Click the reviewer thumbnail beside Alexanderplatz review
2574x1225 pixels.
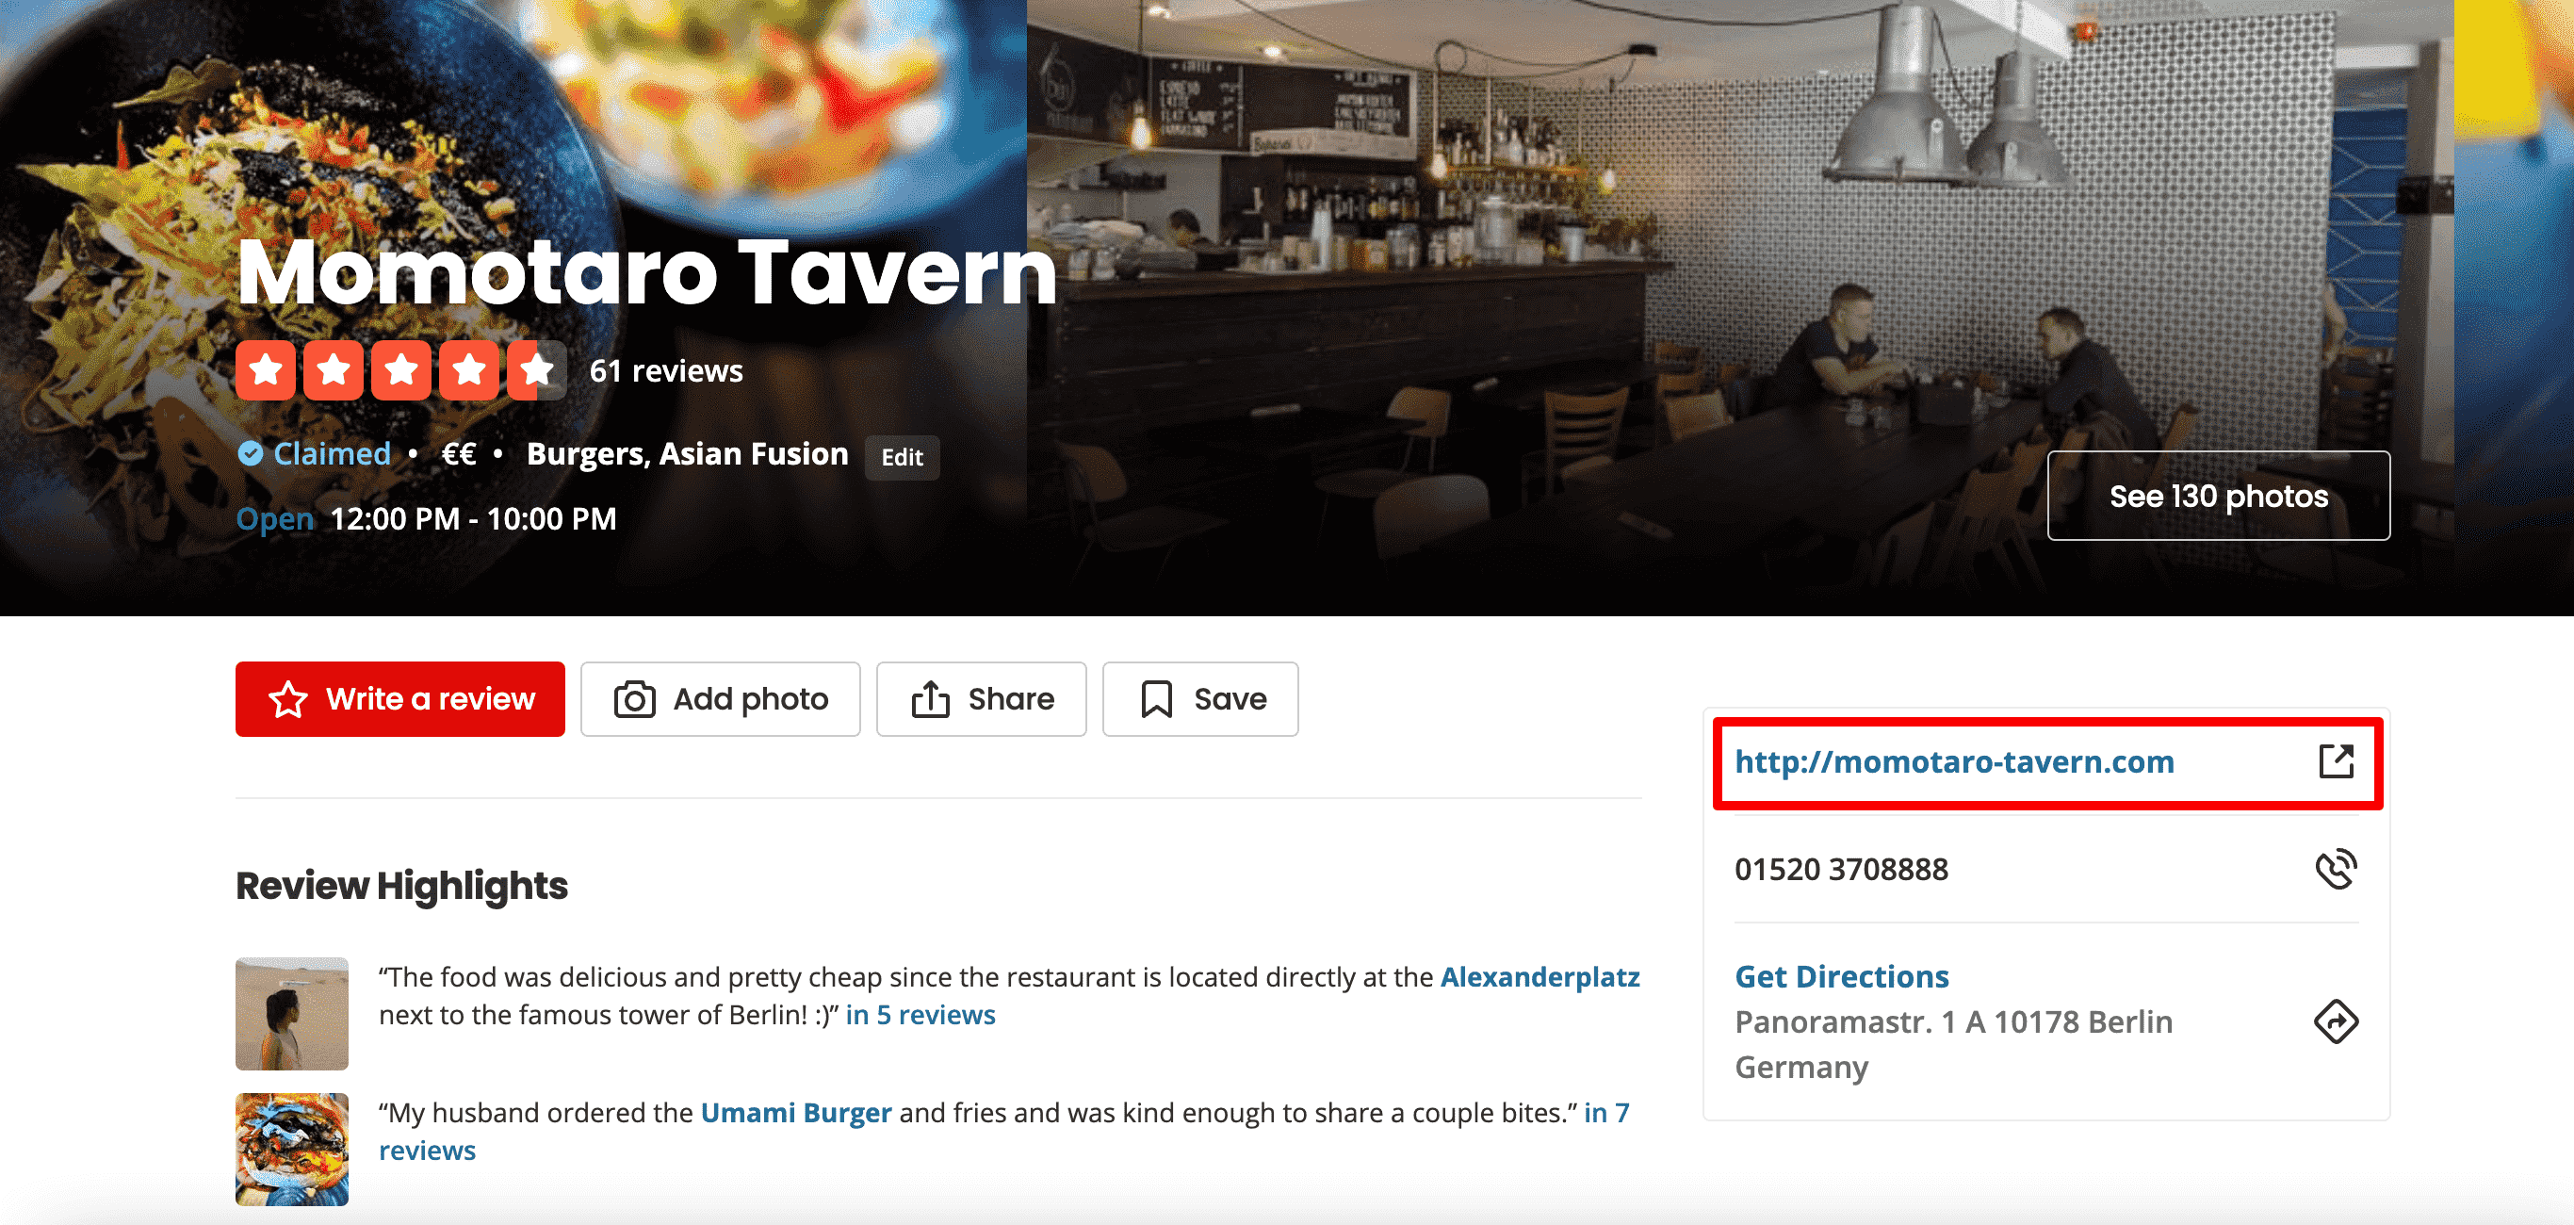coord(292,1014)
